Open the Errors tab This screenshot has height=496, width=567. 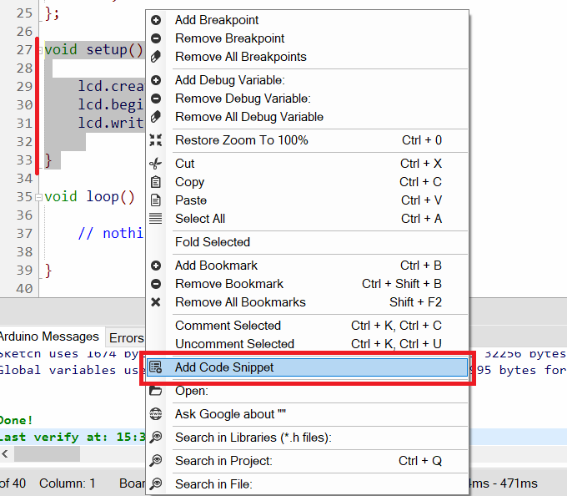click(127, 337)
